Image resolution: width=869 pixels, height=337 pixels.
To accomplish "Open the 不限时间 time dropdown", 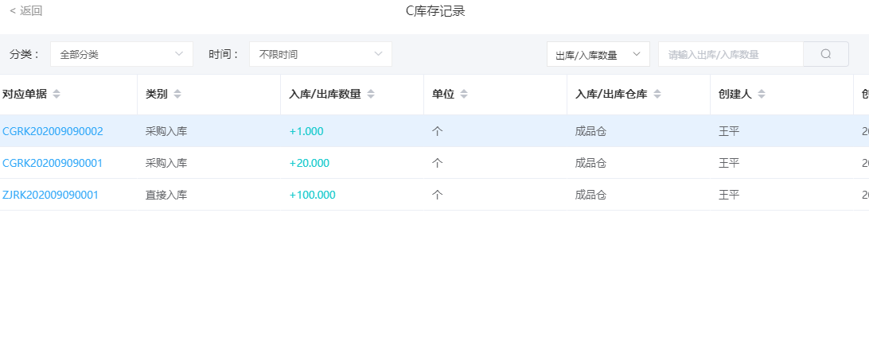I will coord(321,54).
